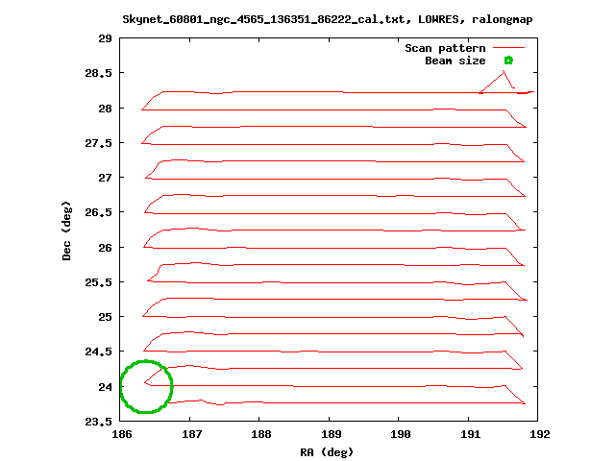Click the green beam size legend marker

point(508,61)
